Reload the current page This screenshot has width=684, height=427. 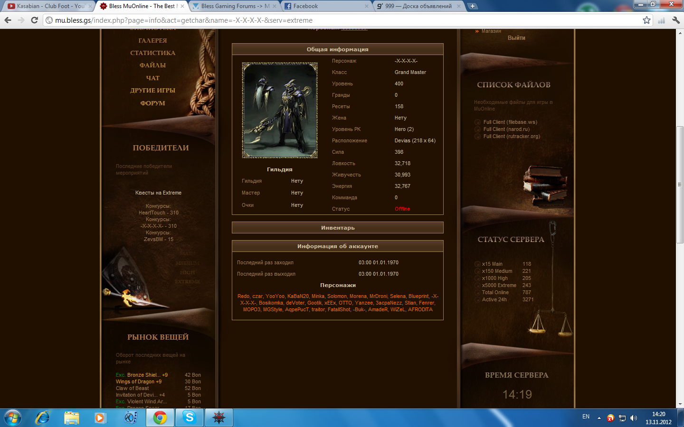[34, 20]
